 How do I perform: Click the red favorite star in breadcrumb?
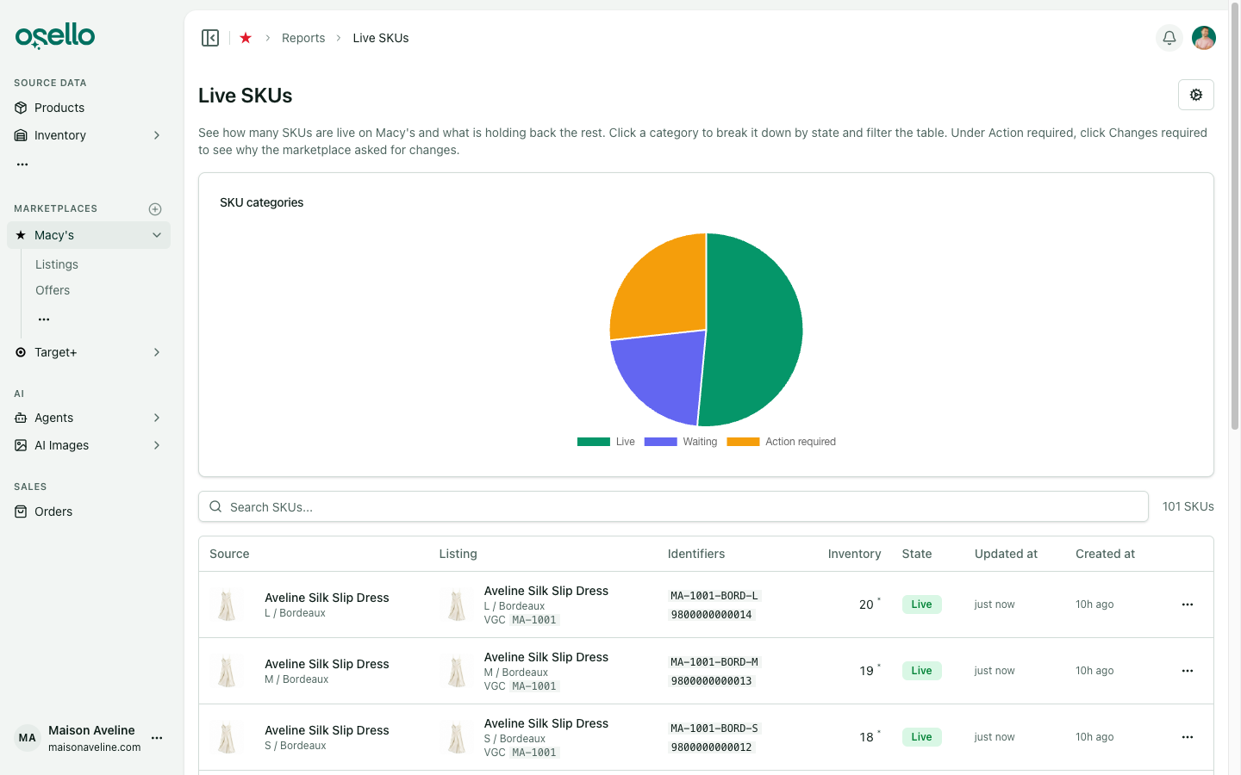[246, 38]
